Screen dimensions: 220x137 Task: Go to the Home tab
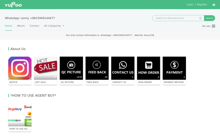[x=8, y=26]
